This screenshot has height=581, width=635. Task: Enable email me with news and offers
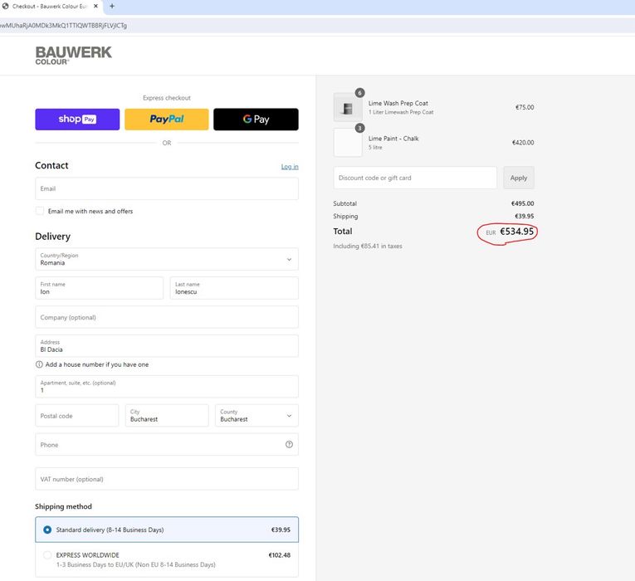(x=40, y=211)
